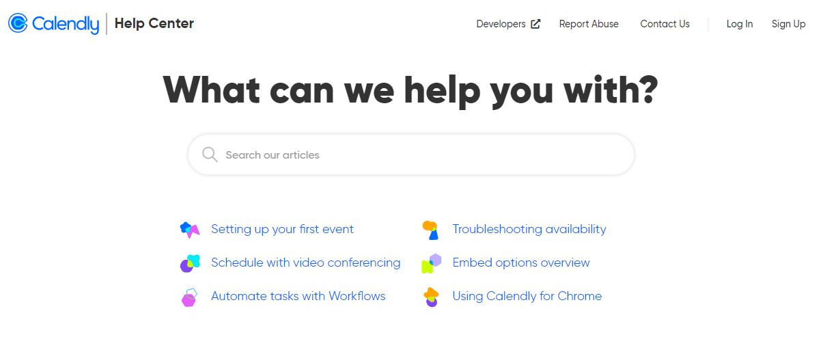Click the Calendly wordmark text
Screen dimensions: 823x363
click(66, 24)
